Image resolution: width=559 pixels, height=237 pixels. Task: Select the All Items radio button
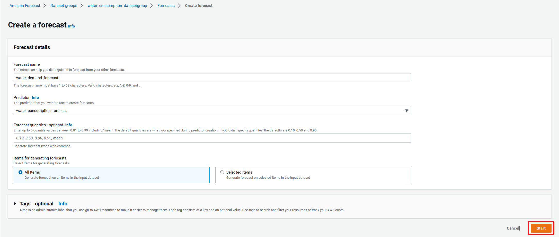20,172
